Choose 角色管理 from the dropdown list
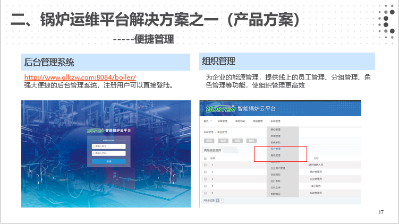Viewport: 399px width, 224px height. click(276, 155)
